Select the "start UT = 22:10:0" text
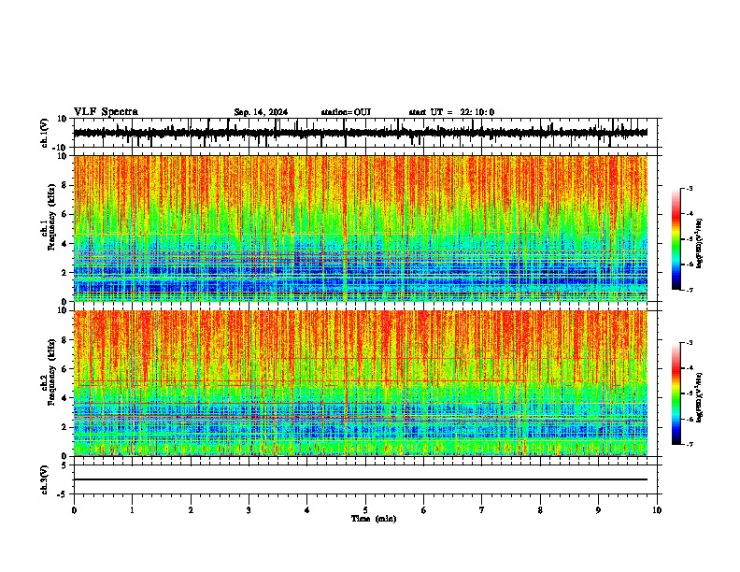This screenshot has width=740, height=572. point(451,112)
